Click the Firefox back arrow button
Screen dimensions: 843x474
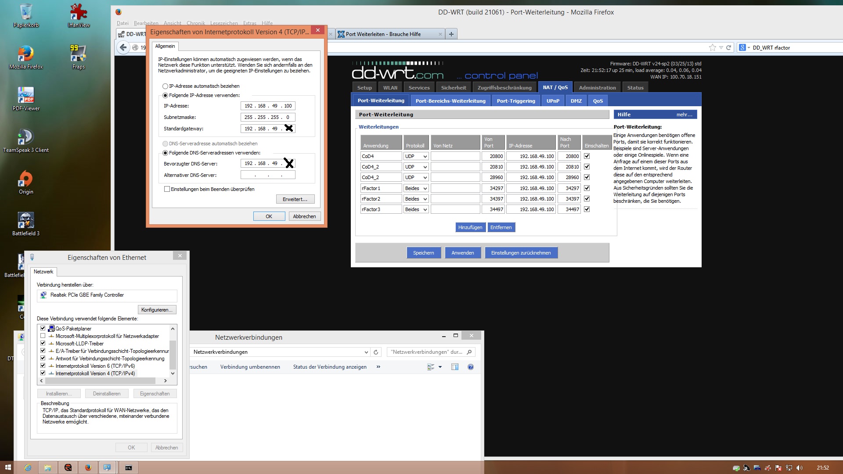[x=123, y=47]
